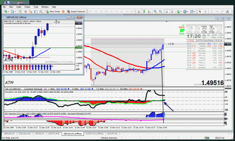Toggle the Data Window icon
This screenshot has height=141, width=235.
(x=26, y=12)
